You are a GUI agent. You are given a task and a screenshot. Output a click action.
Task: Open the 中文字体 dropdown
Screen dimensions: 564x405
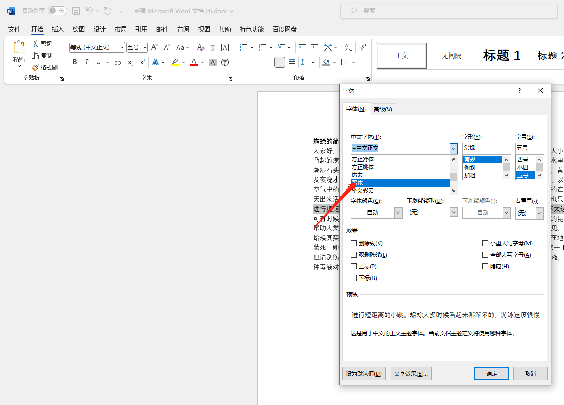click(x=453, y=148)
